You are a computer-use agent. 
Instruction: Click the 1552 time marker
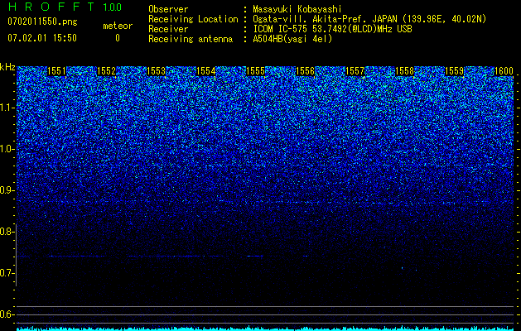(106, 71)
